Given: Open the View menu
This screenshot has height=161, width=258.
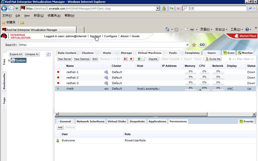Looking at the screenshot, I should [x=27, y=15].
